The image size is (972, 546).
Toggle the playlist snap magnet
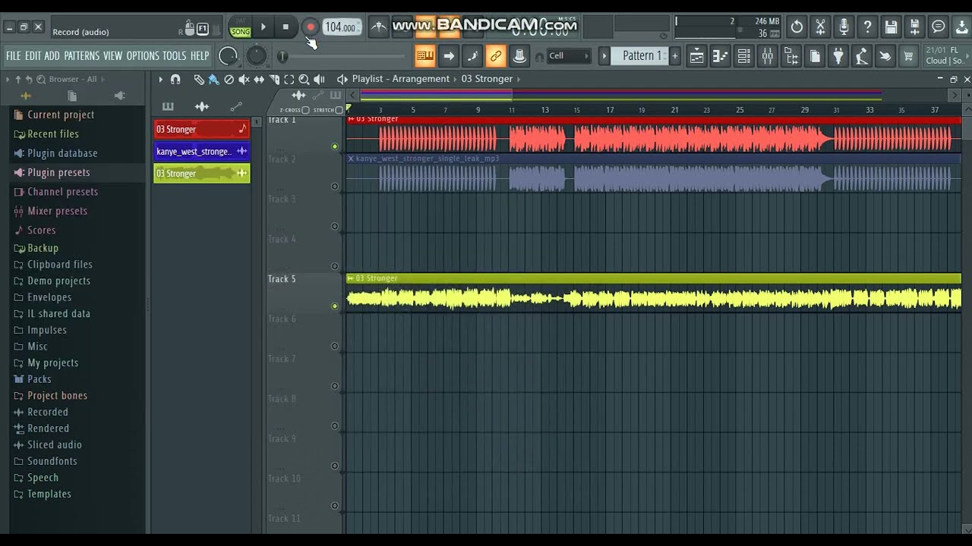tap(175, 79)
